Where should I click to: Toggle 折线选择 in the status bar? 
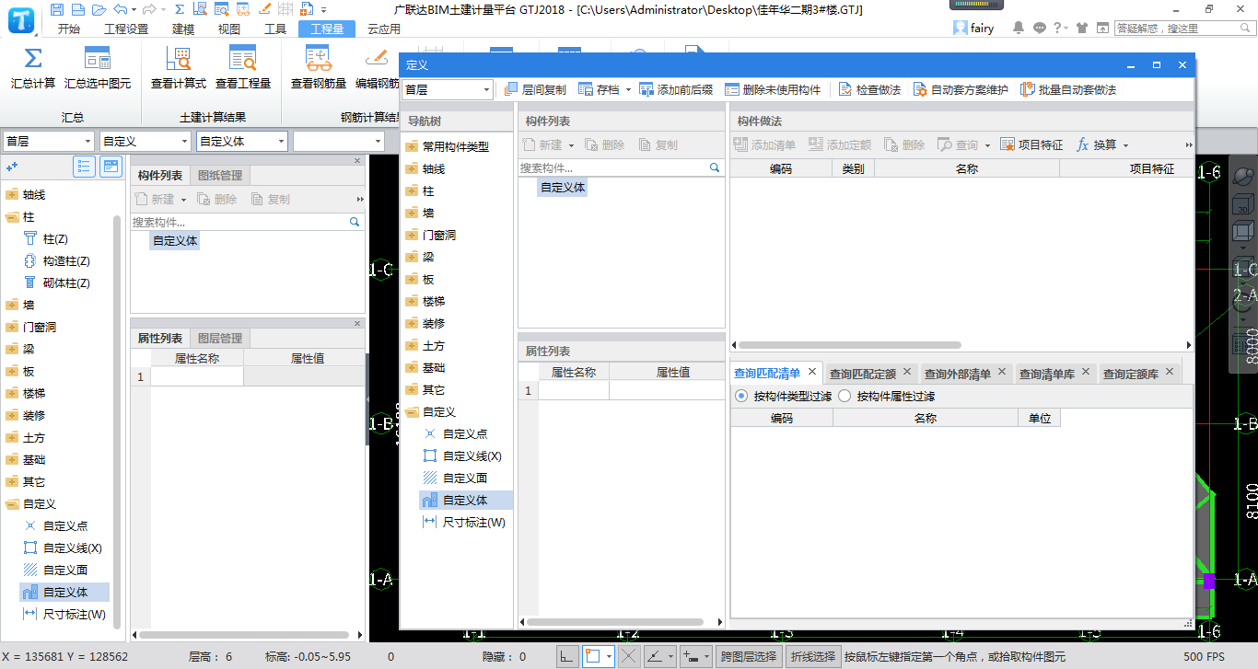click(x=812, y=656)
